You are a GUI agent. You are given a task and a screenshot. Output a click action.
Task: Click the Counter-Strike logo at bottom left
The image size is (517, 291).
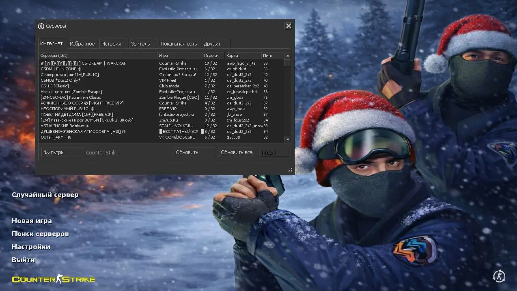pos(54,279)
